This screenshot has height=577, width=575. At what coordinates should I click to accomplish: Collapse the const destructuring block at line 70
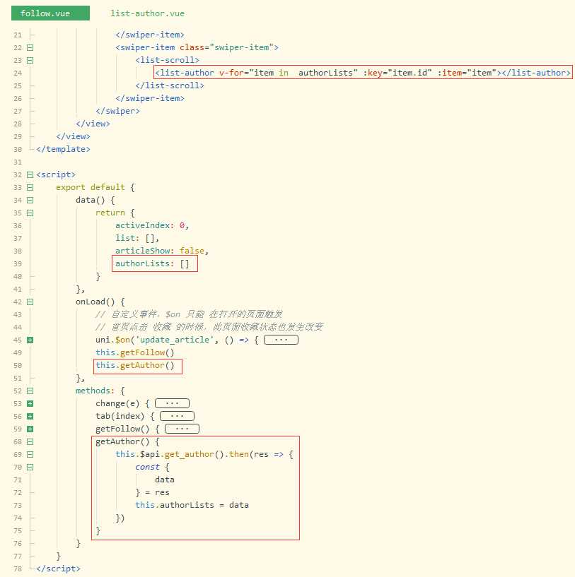(x=30, y=468)
